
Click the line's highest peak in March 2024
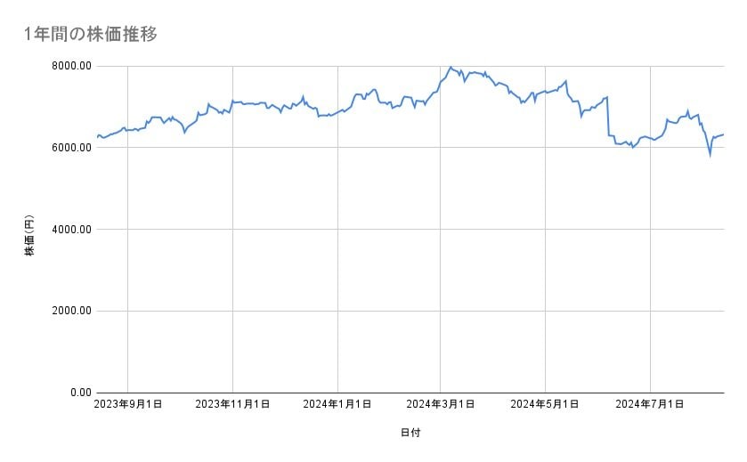click(x=451, y=68)
